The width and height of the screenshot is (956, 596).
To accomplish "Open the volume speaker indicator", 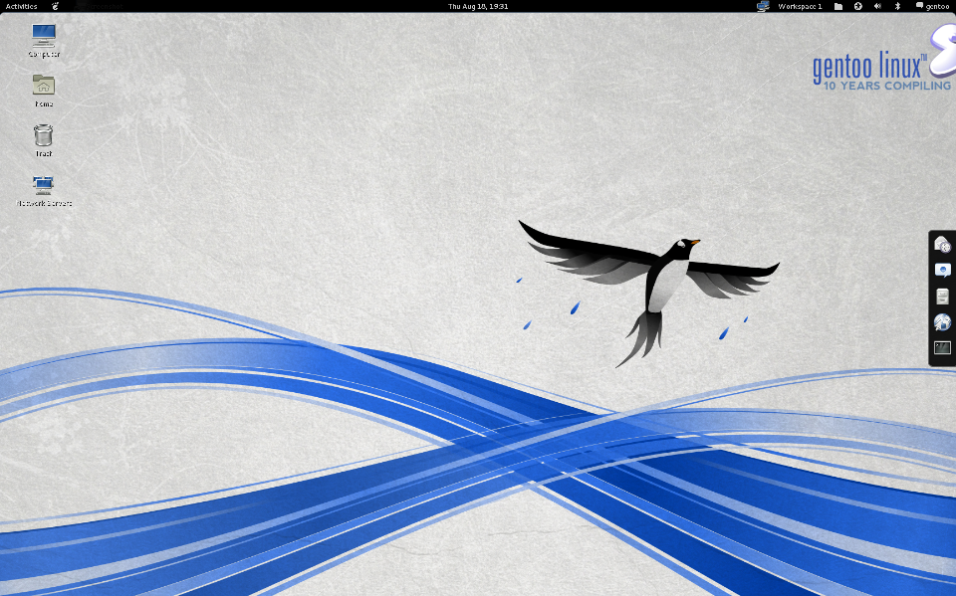I will click(877, 6).
